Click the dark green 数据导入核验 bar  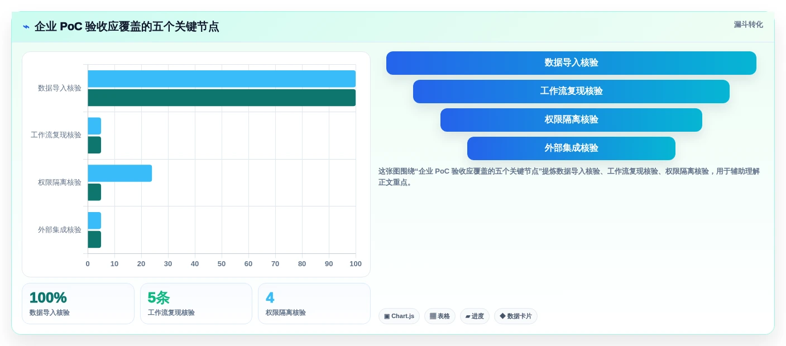[222, 98]
